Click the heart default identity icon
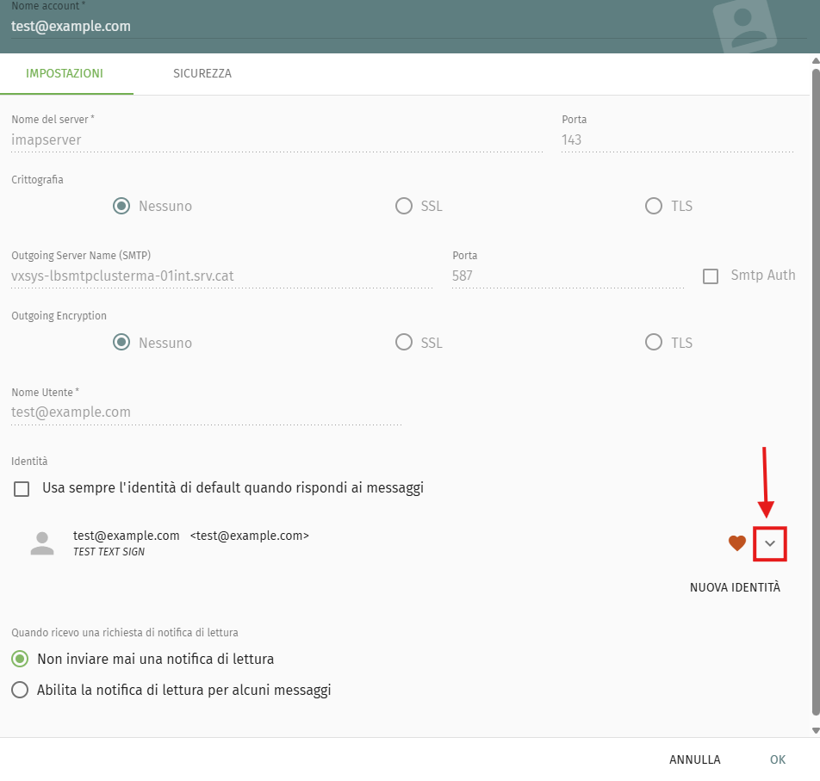This screenshot has height=781, width=820. coord(736,543)
